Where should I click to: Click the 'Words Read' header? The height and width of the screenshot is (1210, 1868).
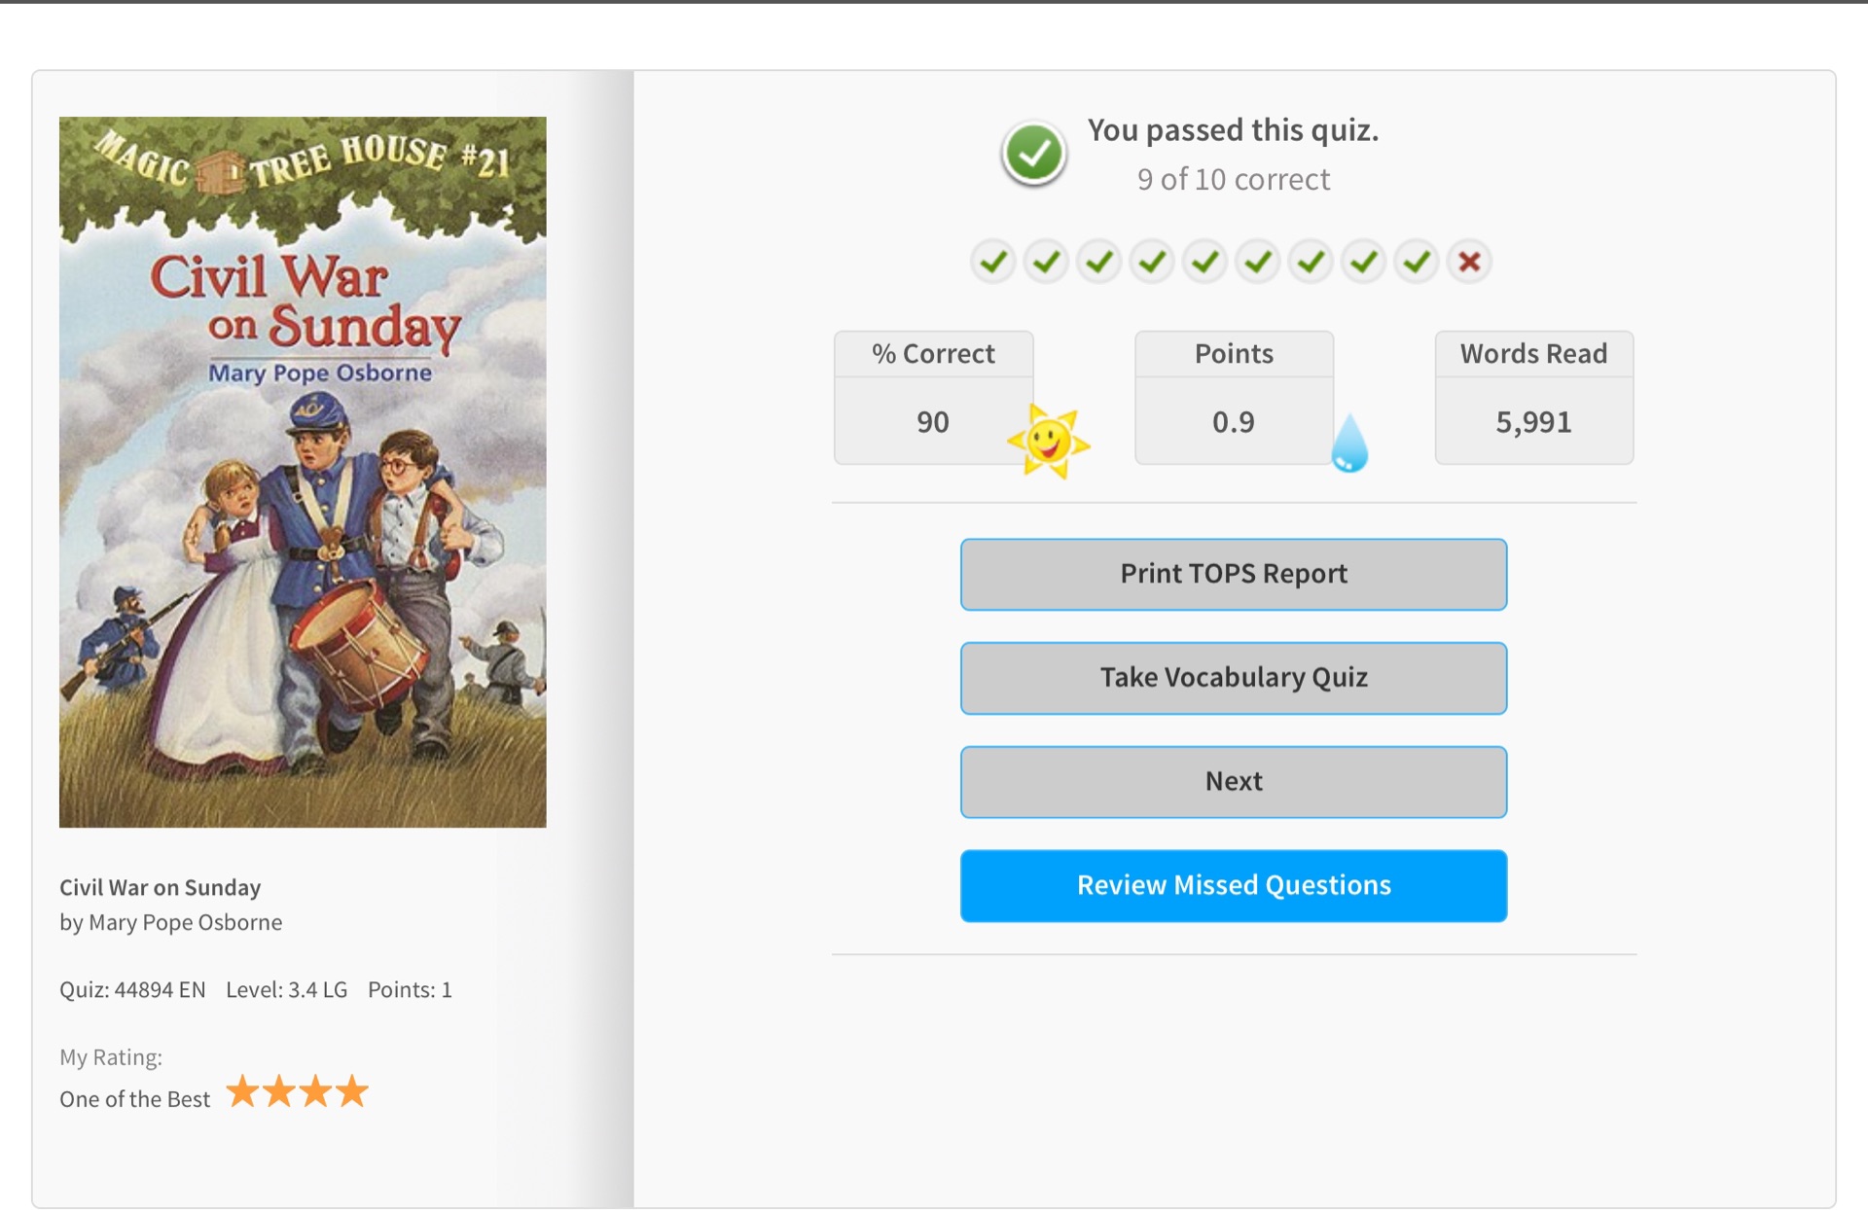1533,354
